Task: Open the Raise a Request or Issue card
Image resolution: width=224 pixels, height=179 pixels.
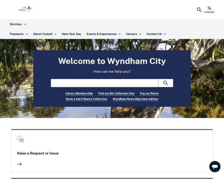Action: (112, 151)
